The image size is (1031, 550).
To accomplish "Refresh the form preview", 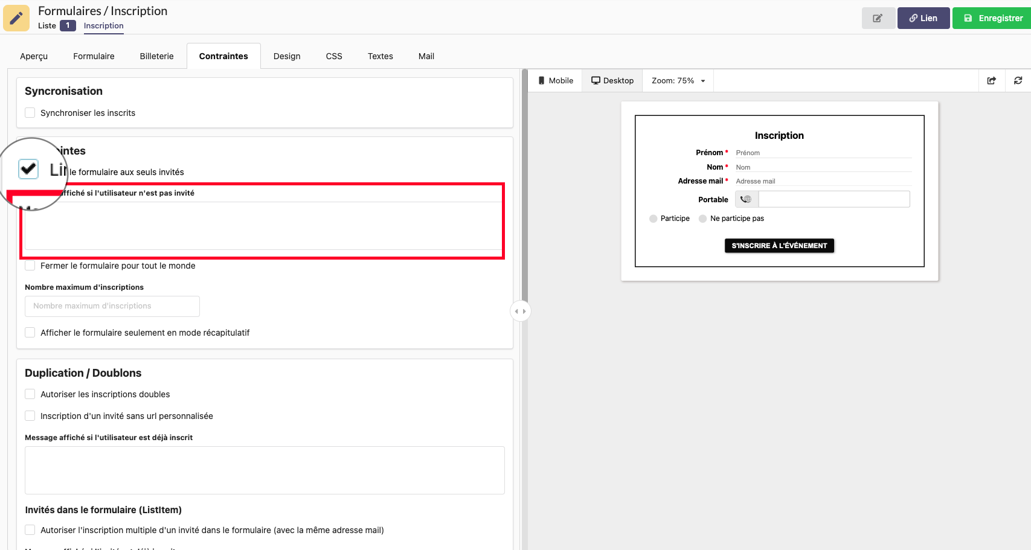I will pos(1018,80).
